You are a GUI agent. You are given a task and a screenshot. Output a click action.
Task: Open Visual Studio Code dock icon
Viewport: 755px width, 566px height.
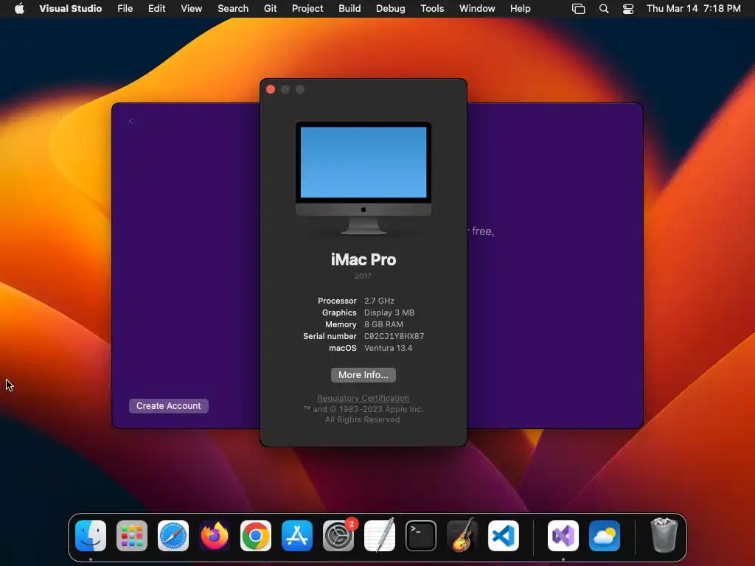tap(504, 536)
